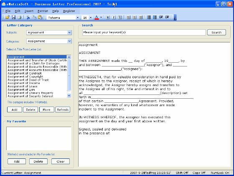The height and width of the screenshot is (176, 234).
Task: Open font color dropdown arrow
Action: 101,18
